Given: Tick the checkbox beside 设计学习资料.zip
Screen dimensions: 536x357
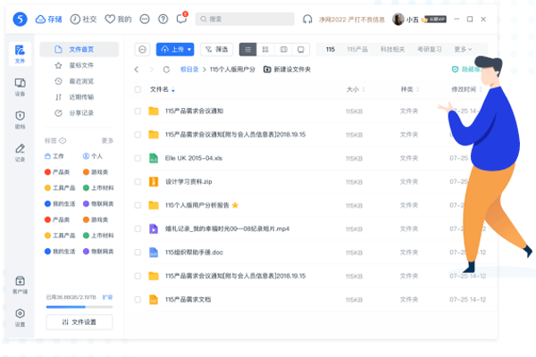Looking at the screenshot, I should 138,181.
